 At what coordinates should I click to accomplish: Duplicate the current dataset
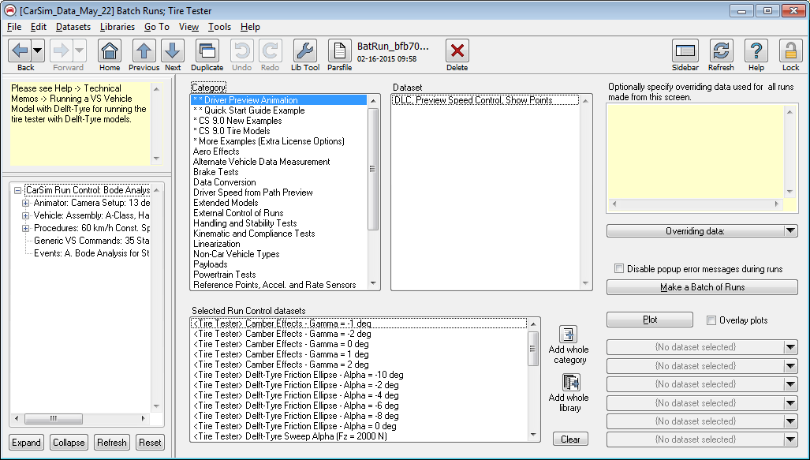tap(207, 50)
